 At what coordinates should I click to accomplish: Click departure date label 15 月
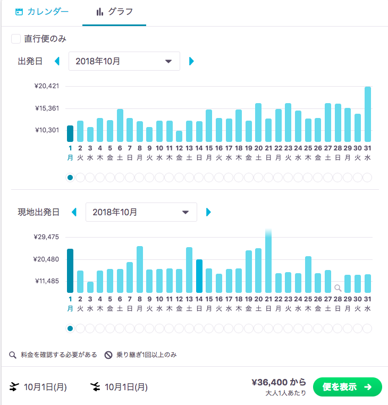pos(209,153)
